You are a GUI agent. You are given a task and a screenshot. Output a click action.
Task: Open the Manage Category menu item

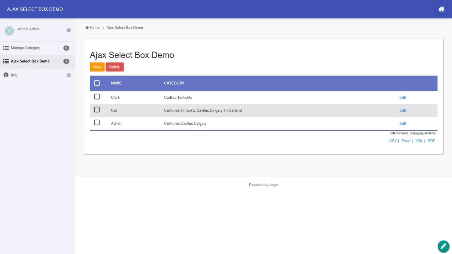point(25,48)
